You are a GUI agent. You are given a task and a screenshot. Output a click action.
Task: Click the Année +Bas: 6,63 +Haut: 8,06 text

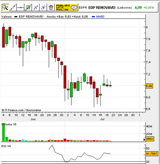tap(67, 17)
